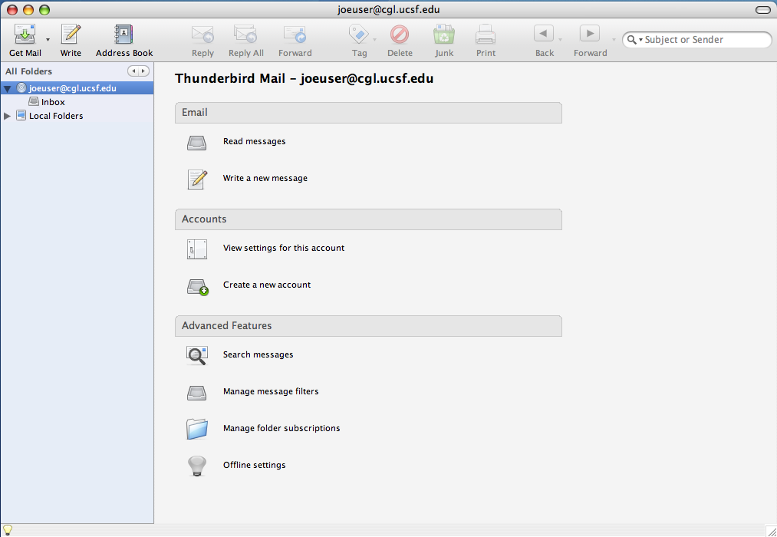Click the Tag toolbar icon
777x537 pixels.
point(359,35)
